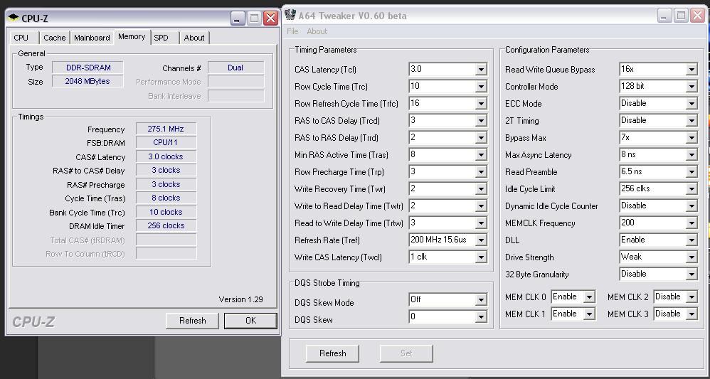Click the Bank Cycle Time value 10 clocks

click(166, 212)
